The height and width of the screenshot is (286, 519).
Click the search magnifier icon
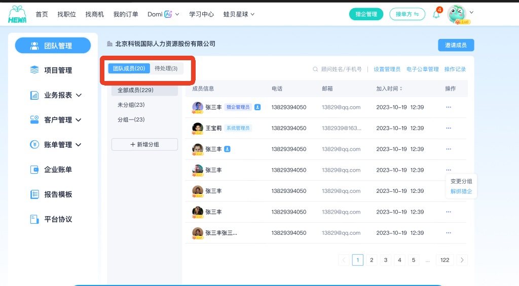tap(315, 69)
